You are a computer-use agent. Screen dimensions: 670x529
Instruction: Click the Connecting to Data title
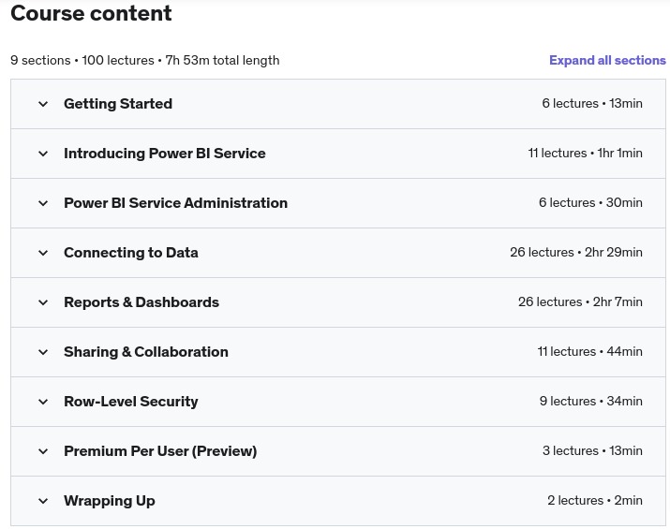pos(131,253)
